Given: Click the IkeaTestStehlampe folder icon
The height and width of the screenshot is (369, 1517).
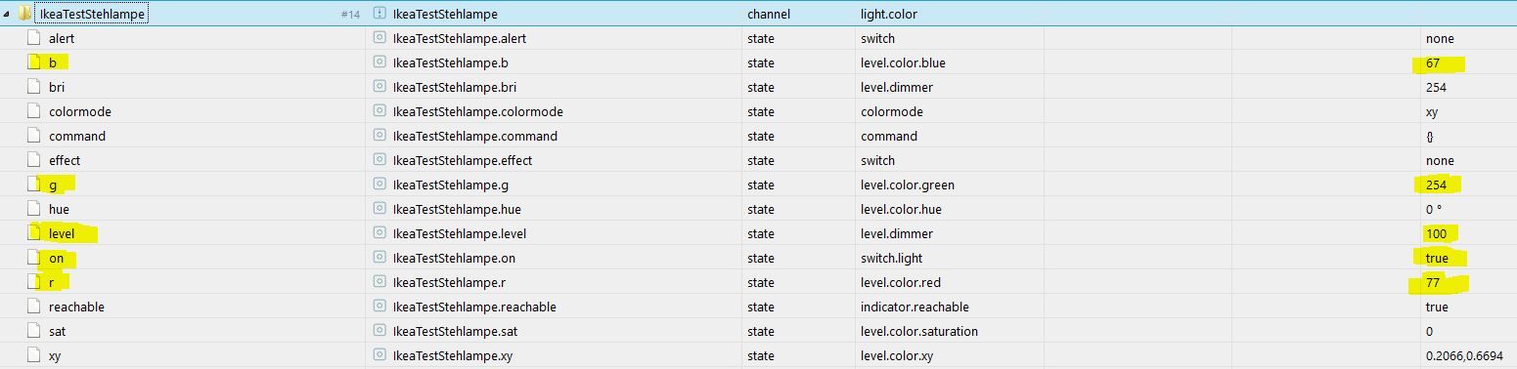Looking at the screenshot, I should point(24,14).
